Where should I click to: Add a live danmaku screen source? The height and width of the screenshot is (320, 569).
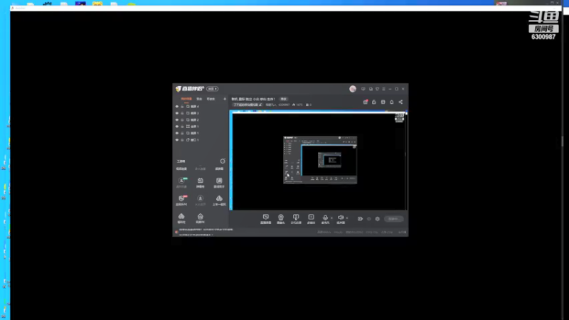(265, 219)
